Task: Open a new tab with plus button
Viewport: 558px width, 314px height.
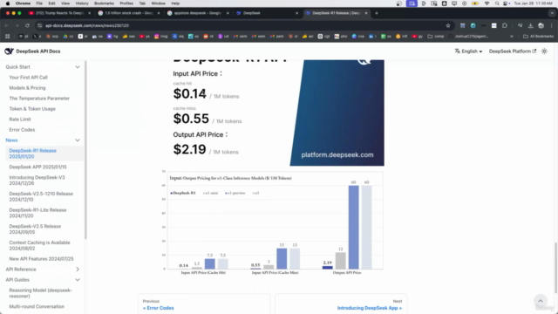Action: 377,13
